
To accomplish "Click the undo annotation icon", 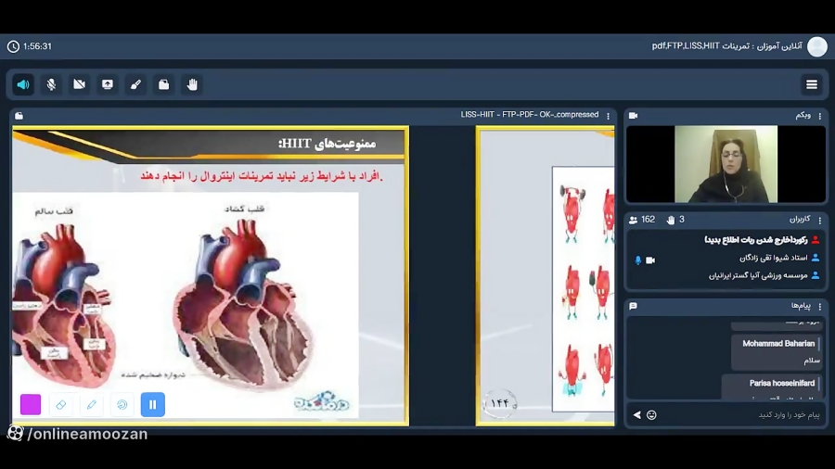I will click(x=122, y=405).
